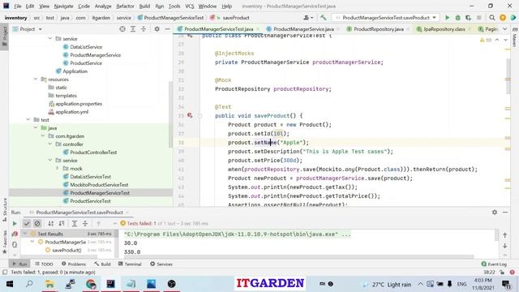Click the Build project hammer icon

pyautogui.click(x=324, y=18)
